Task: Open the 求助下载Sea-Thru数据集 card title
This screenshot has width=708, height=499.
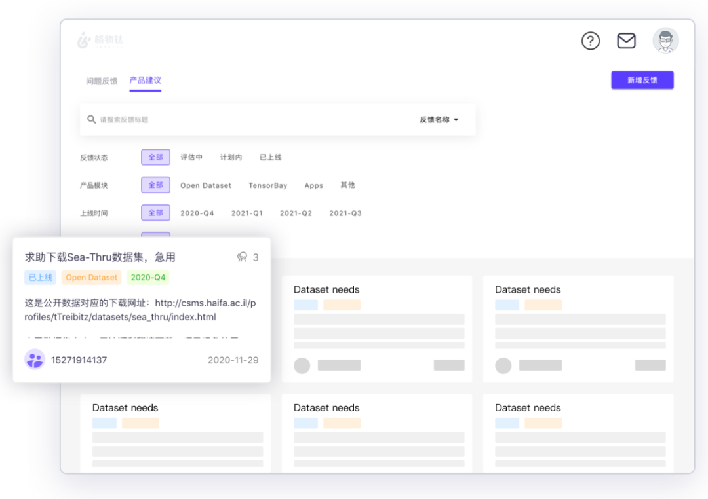Action: 100,257
